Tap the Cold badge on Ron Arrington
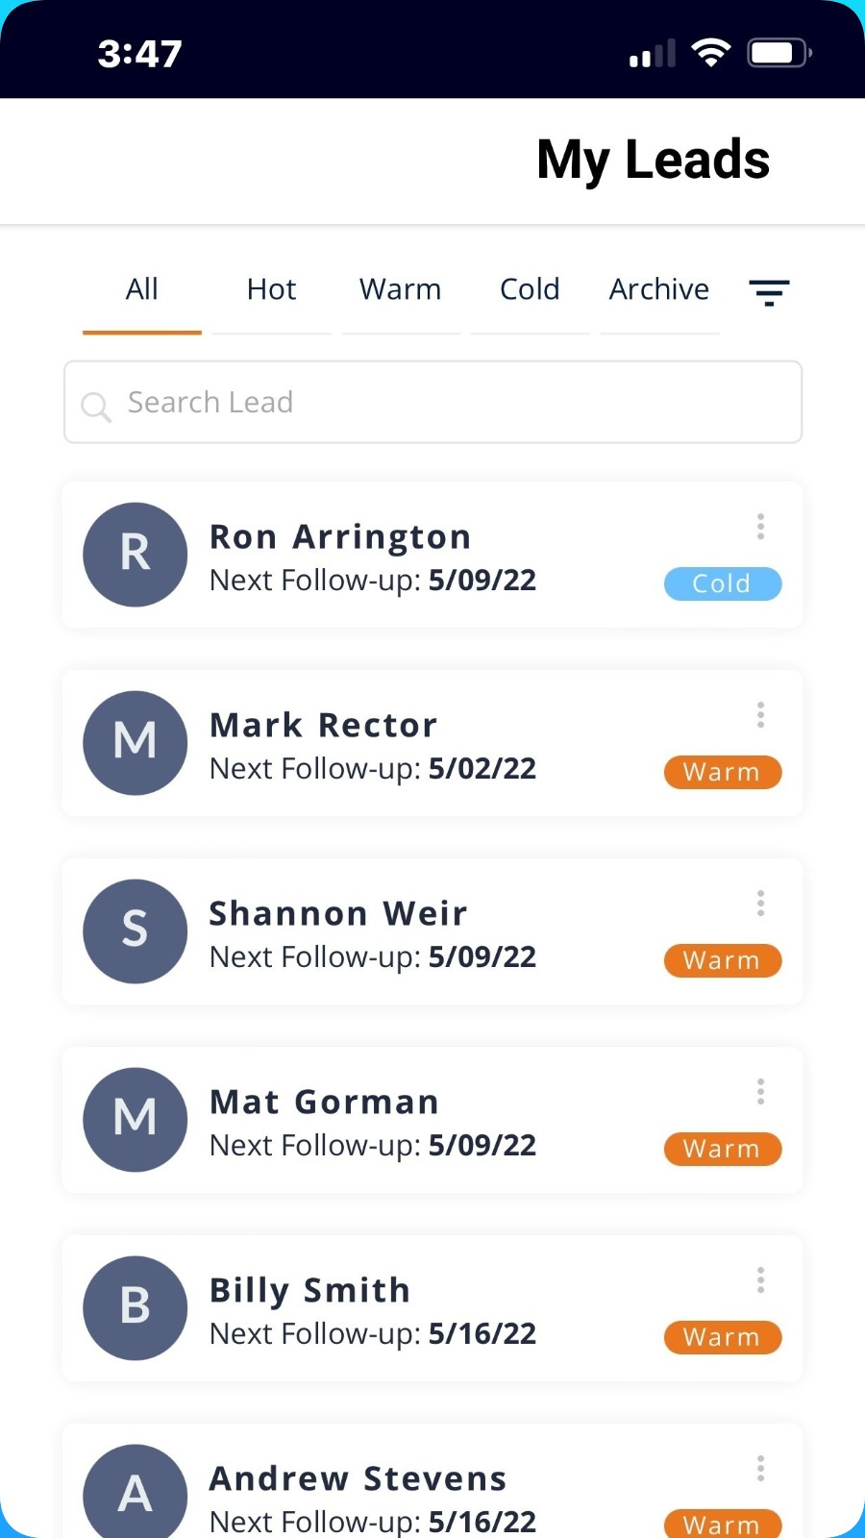 click(x=723, y=583)
